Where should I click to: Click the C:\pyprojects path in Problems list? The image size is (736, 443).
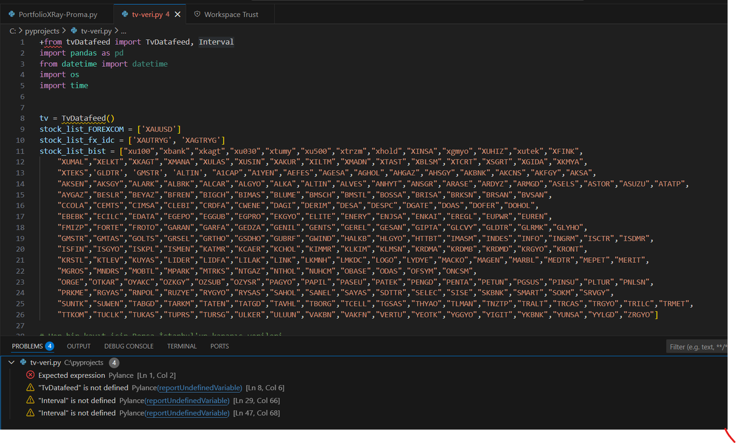tap(83, 363)
